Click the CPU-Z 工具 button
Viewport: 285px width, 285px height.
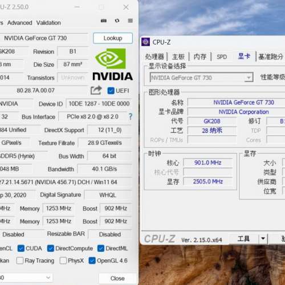point(243,238)
